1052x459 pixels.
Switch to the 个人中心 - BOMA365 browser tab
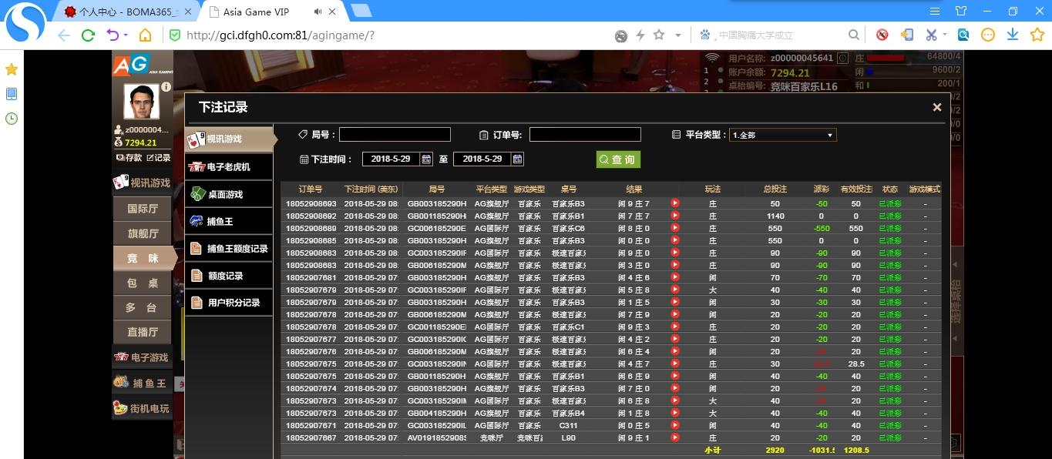coord(127,12)
